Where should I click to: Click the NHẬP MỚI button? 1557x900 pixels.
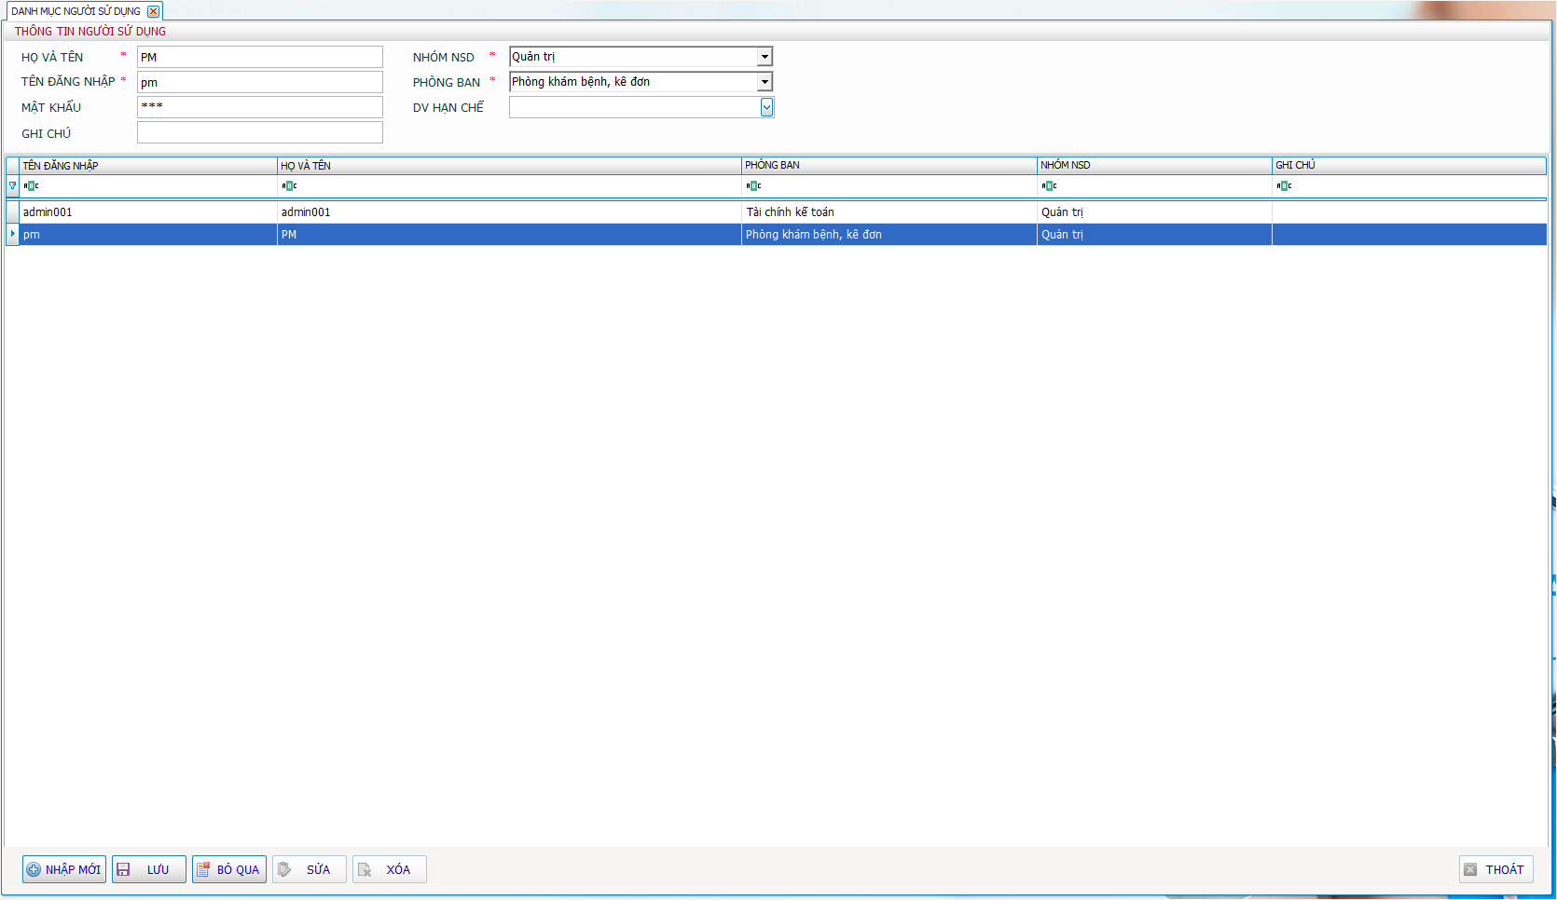tap(64, 869)
